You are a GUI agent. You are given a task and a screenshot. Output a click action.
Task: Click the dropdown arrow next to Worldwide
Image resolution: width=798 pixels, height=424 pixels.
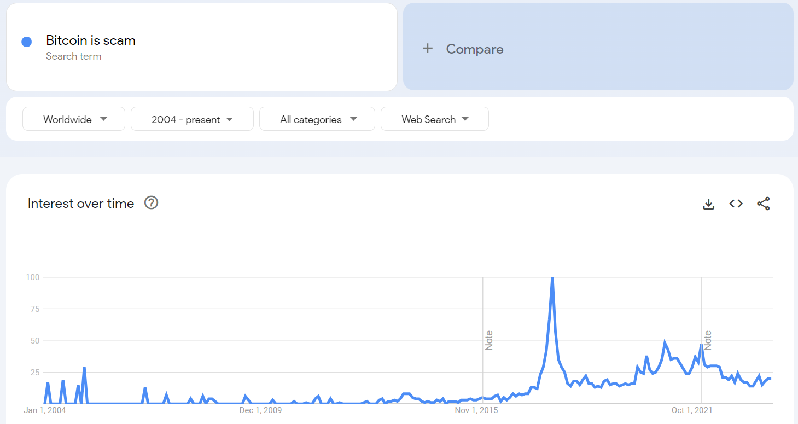104,119
